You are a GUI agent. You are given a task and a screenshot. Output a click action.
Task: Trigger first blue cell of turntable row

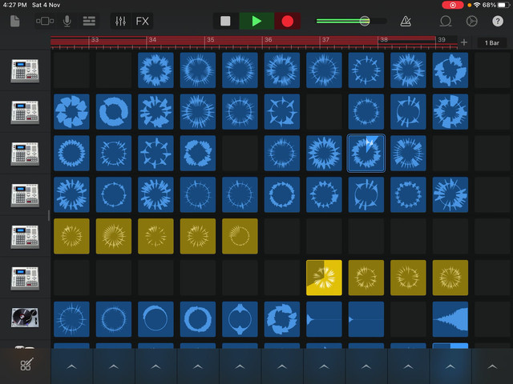71,319
